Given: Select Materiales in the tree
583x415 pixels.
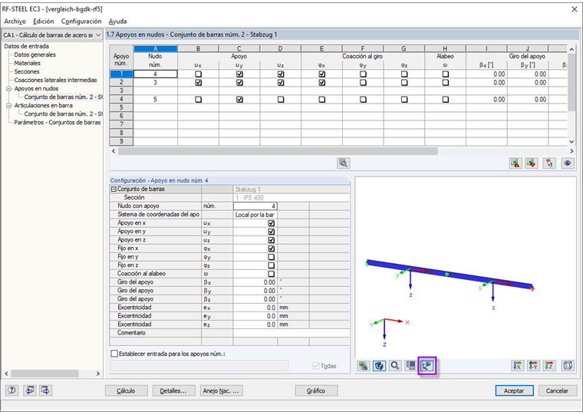Looking at the screenshot, I should (x=27, y=63).
